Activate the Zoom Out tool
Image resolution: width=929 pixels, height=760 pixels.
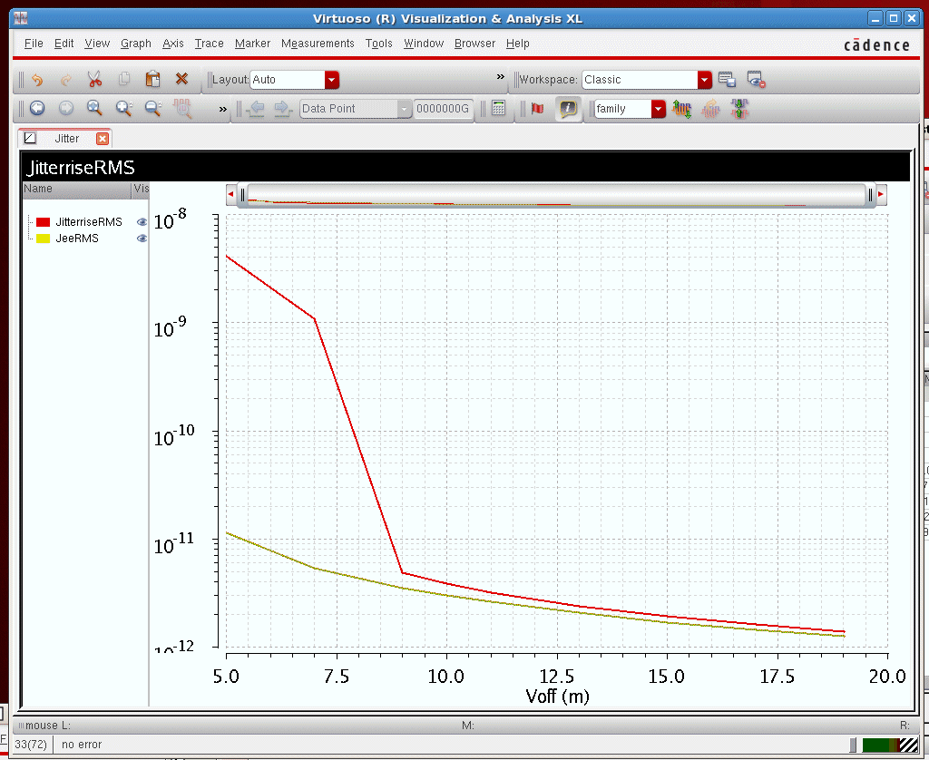tap(152, 109)
